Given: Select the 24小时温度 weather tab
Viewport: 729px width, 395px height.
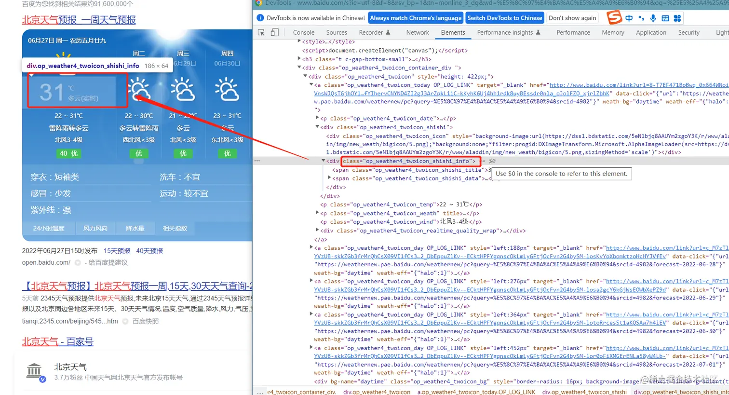Looking at the screenshot, I should (48, 228).
